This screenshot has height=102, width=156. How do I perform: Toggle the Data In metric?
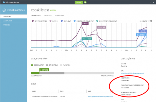tap(50, 21)
